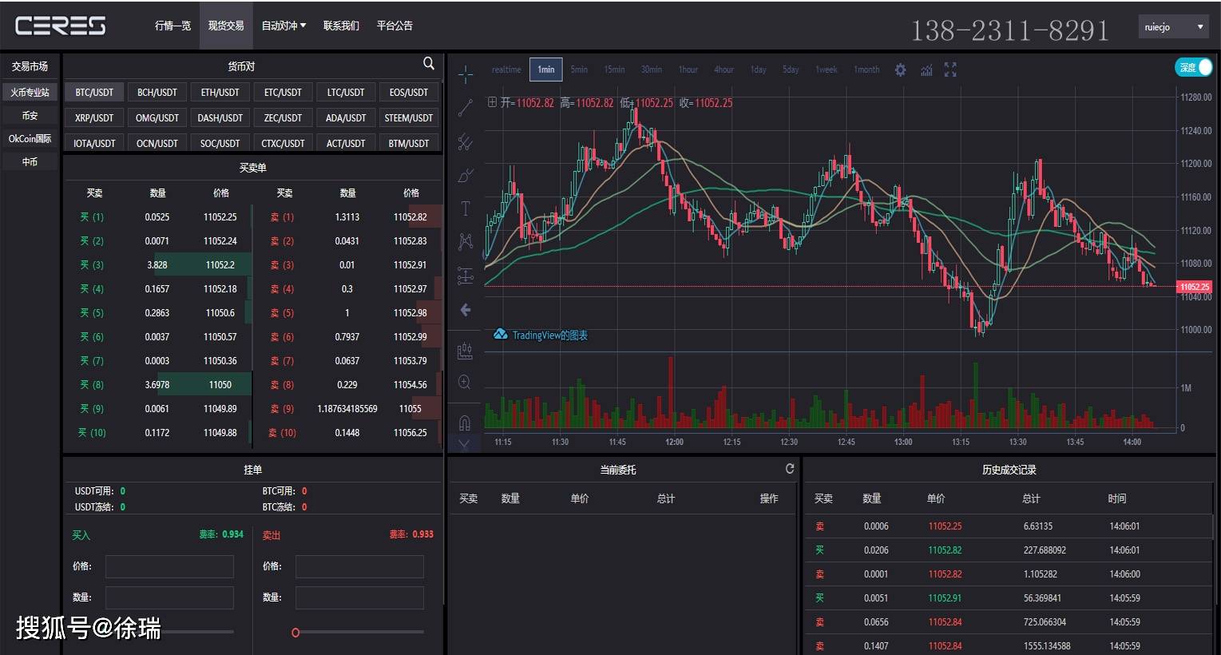Viewport: 1221px width, 655px height.
Task: Toggle the magnet mode tool
Action: tap(465, 422)
